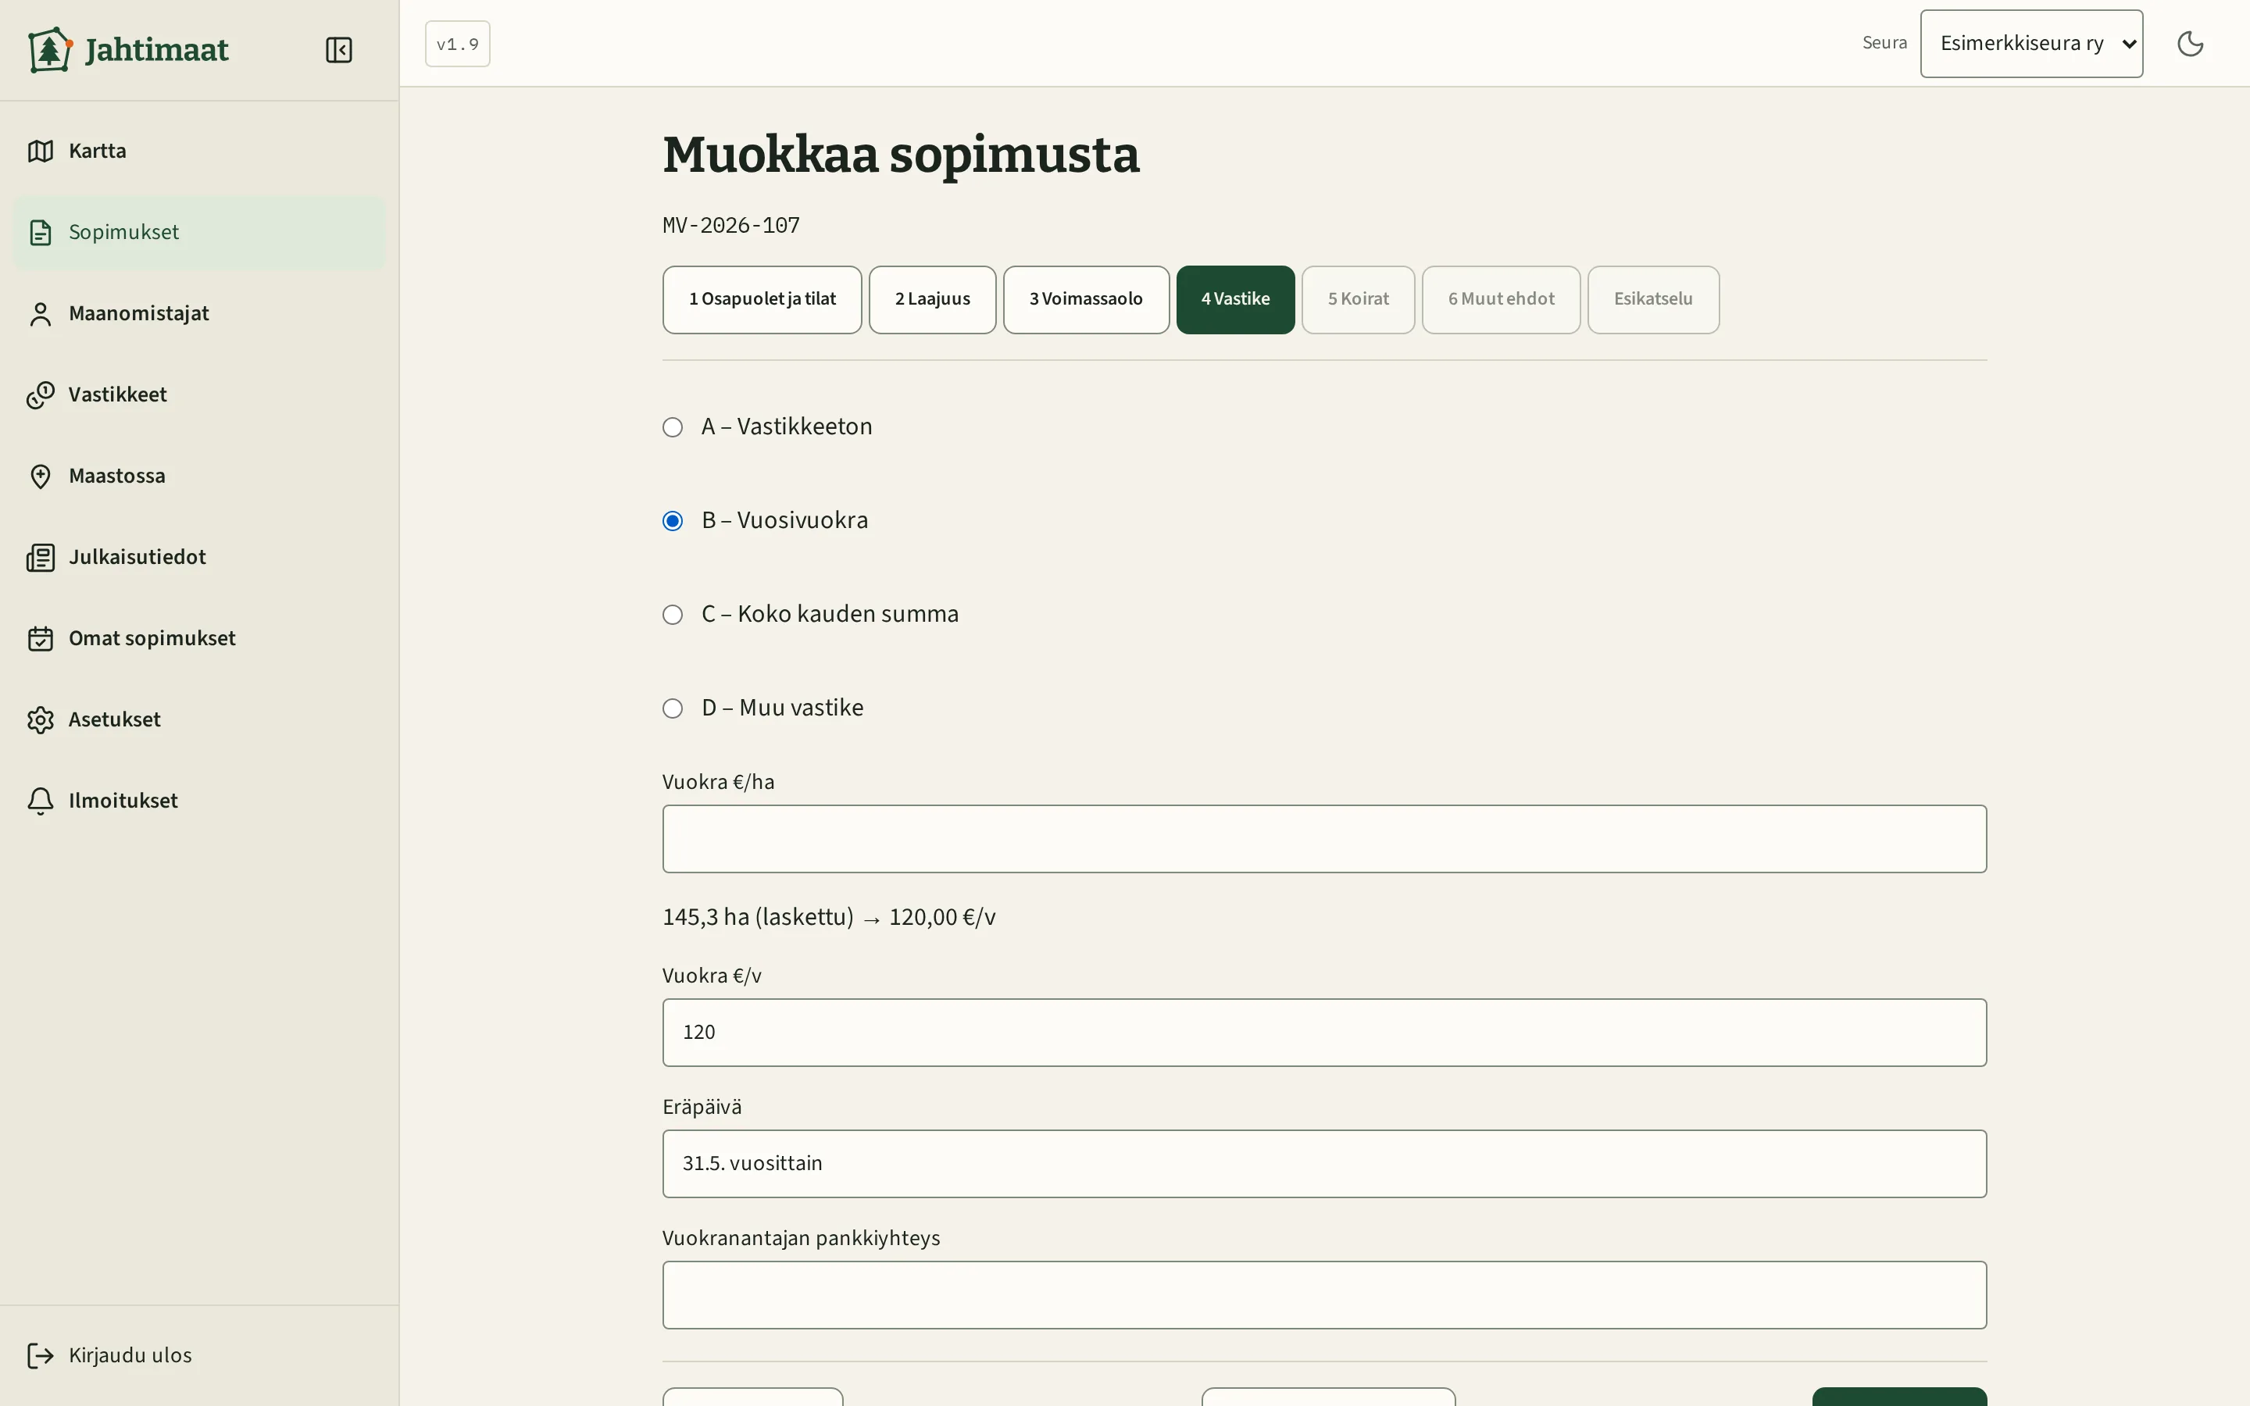The height and width of the screenshot is (1406, 2250).
Task: Collapse the sidebar with the panel icon
Action: (338, 49)
